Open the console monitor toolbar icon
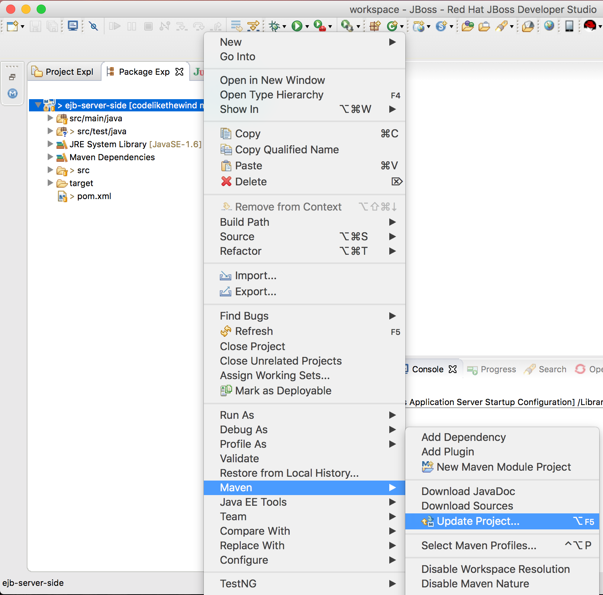The height and width of the screenshot is (595, 603). click(73, 26)
